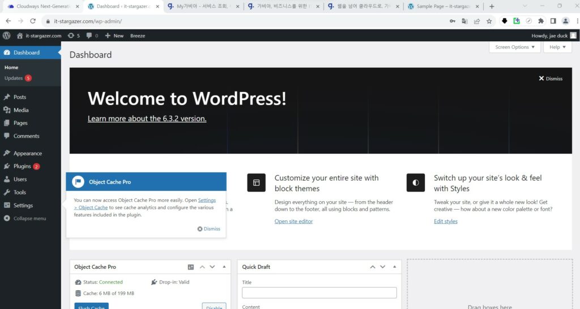Viewport: 580px width, 309px height.
Task: Click the Edit styles link
Action: [445, 221]
